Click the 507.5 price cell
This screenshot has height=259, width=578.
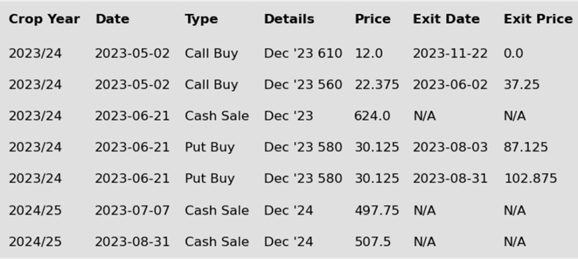373,242
